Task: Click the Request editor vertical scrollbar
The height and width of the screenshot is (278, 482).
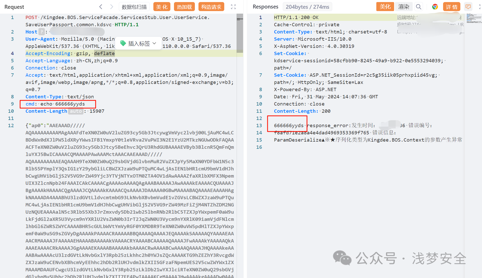Action: (240, 33)
